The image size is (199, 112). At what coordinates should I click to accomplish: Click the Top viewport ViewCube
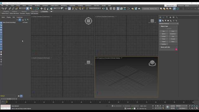tap(88, 21)
